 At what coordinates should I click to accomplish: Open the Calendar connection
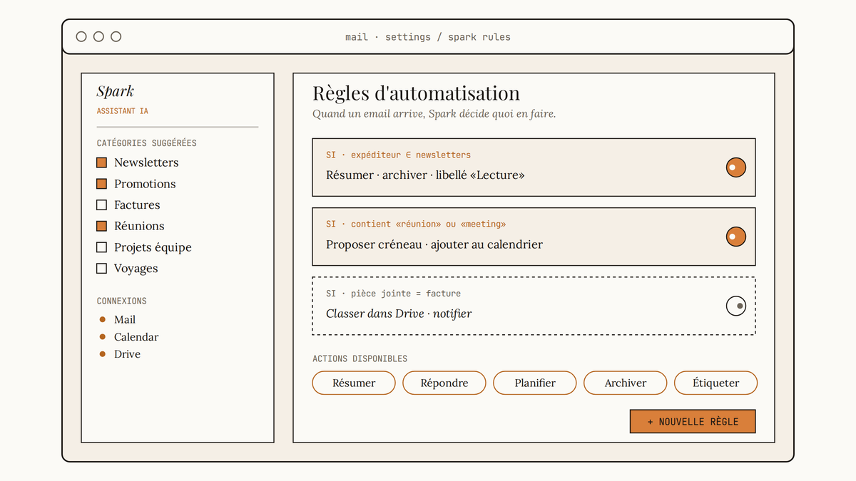pyautogui.click(x=136, y=337)
